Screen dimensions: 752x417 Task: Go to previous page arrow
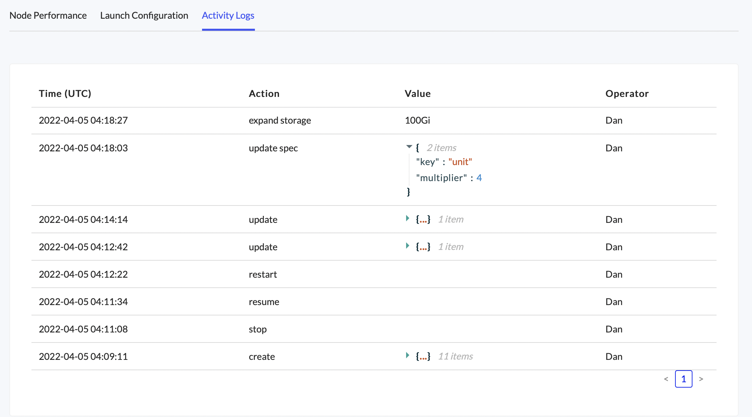[666, 379]
